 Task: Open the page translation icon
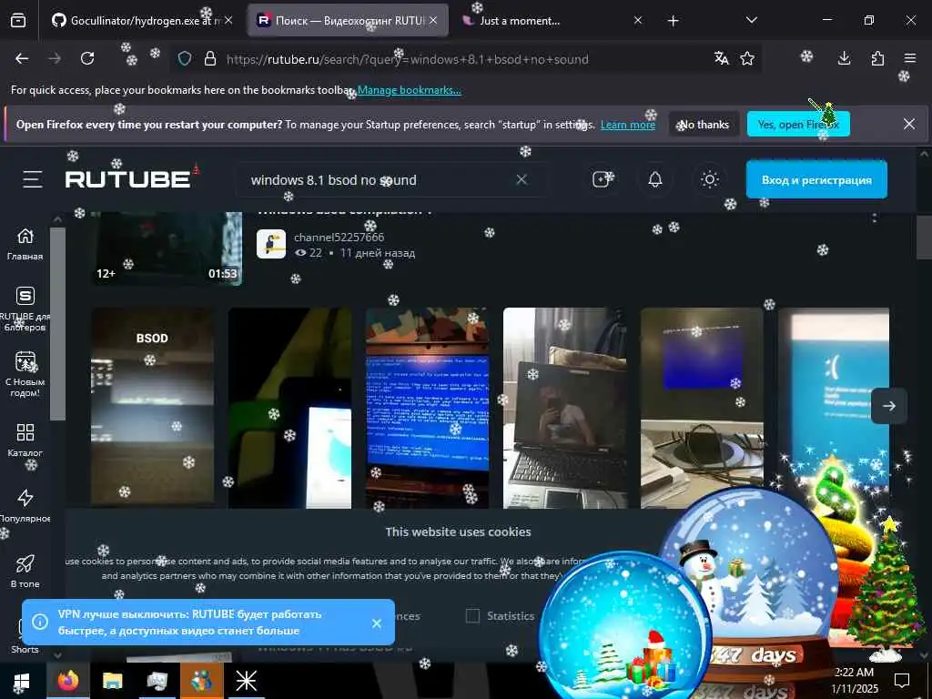(x=722, y=58)
